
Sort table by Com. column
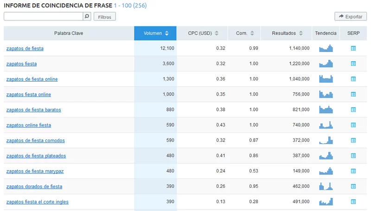pyautogui.click(x=244, y=33)
